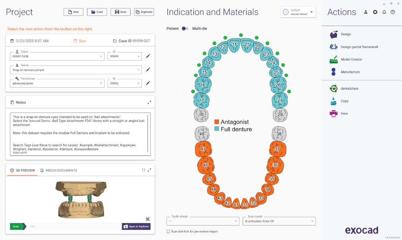Open settings gear in Actions header
This screenshot has height=240, width=402.
click(375, 12)
